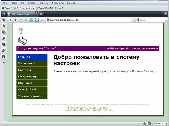The height and width of the screenshot is (126, 169).
Task: Click the camera icon in status bar
Action: pyautogui.click(x=149, y=123)
